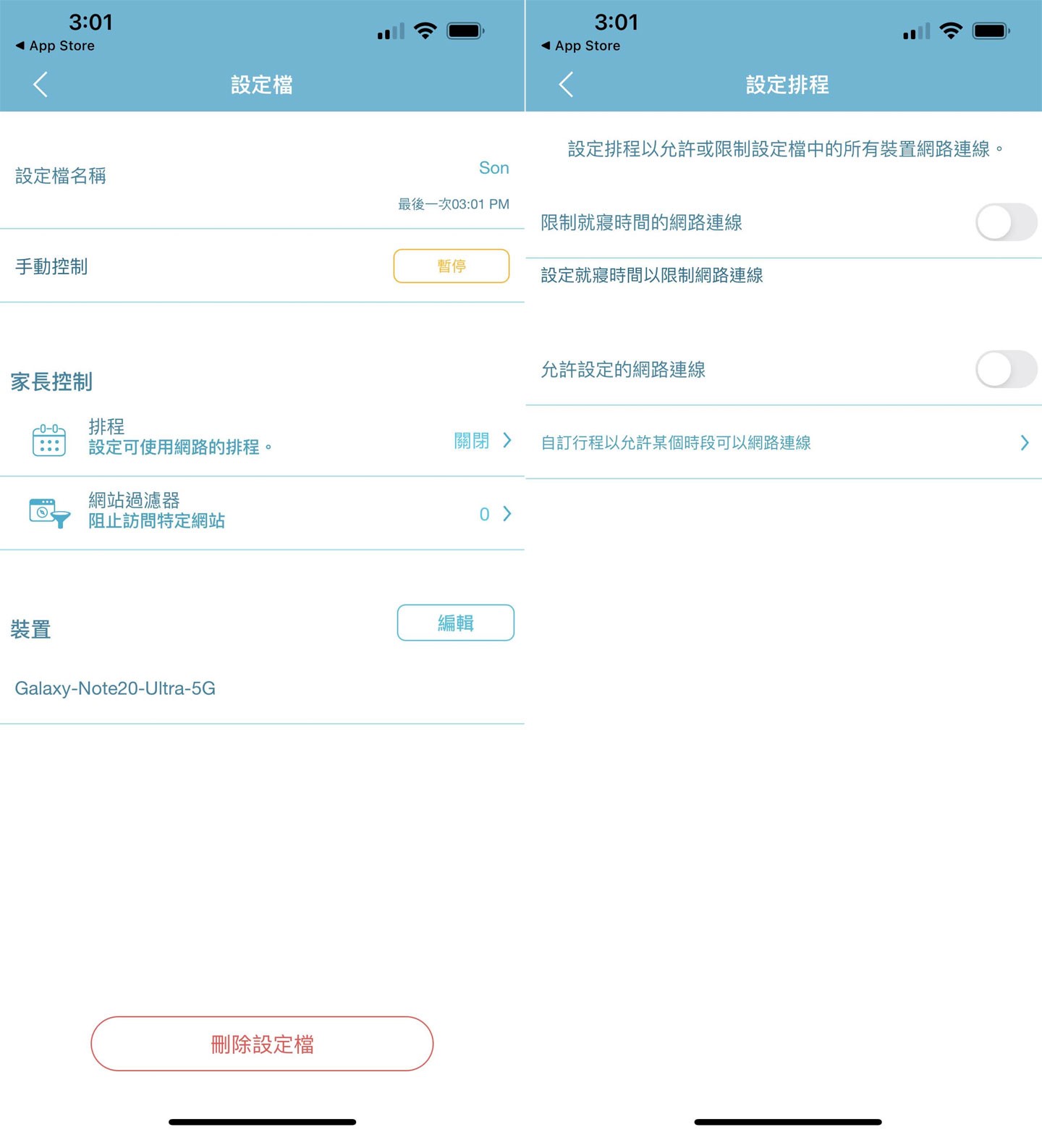Screen dimensions: 1042x1135
Task: Tap 設定就寢時間以限制網路連線 text
Action: pos(652,275)
